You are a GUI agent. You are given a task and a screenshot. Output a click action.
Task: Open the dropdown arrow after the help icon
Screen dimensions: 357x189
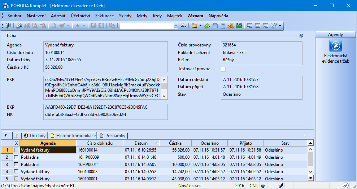280,26
